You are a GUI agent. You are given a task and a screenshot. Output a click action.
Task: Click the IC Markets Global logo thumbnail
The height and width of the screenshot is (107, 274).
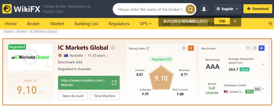[x=30, y=57]
